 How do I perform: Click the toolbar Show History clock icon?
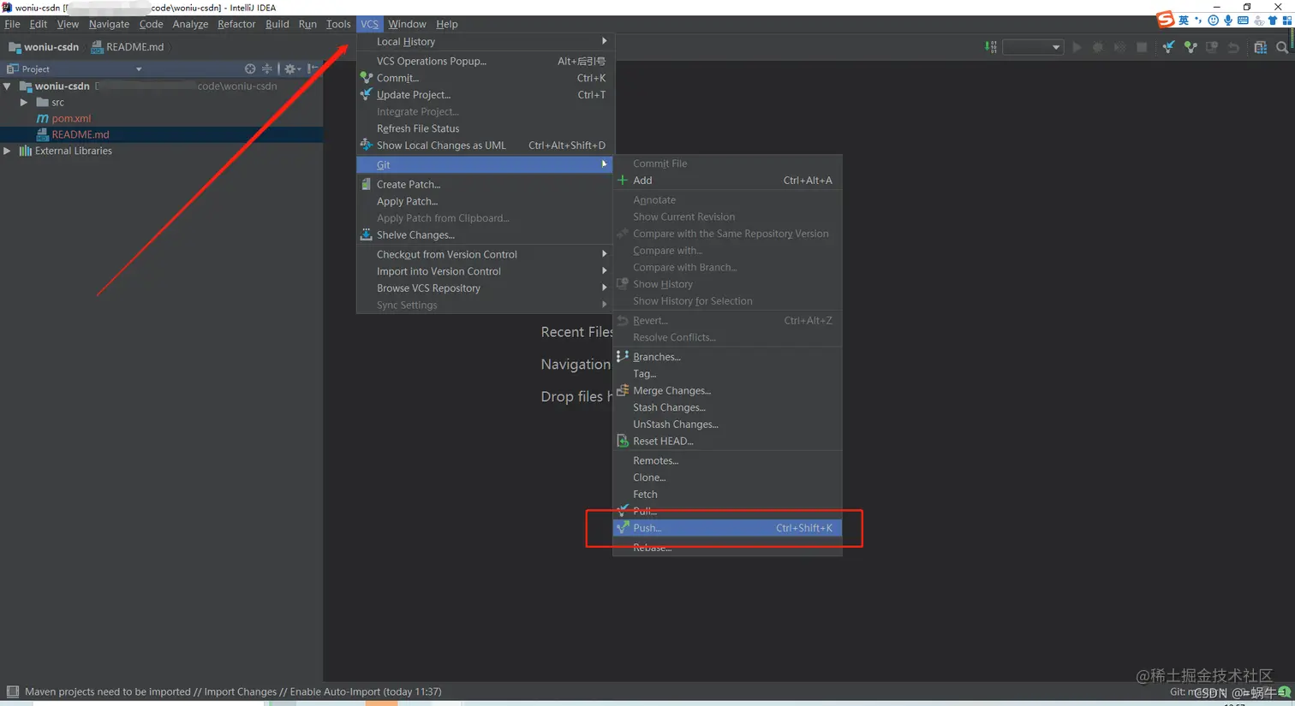(x=1212, y=47)
